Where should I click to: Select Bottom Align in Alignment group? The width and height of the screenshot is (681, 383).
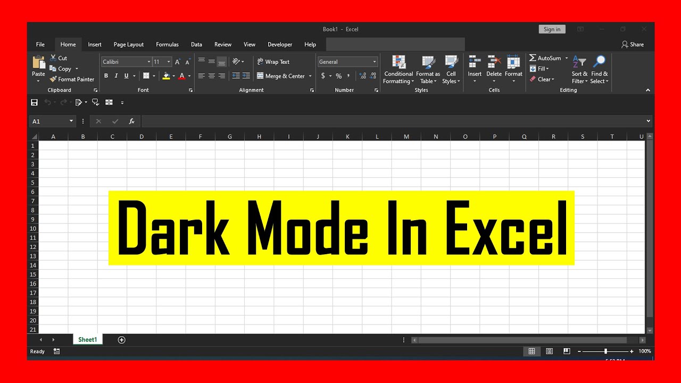[222, 62]
